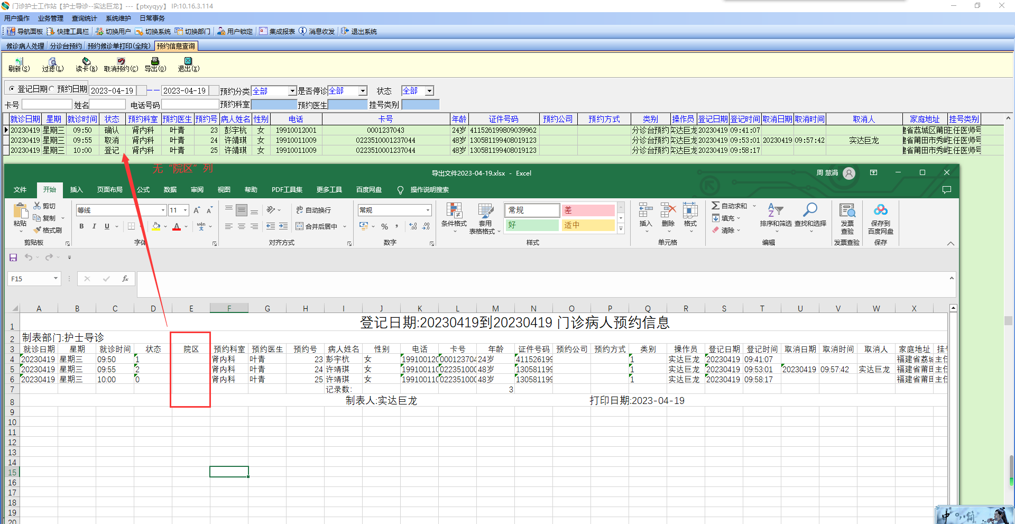The width and height of the screenshot is (1015, 524).
Task: Click the 保存到百度网盘 cloud save icon
Action: [x=881, y=210]
